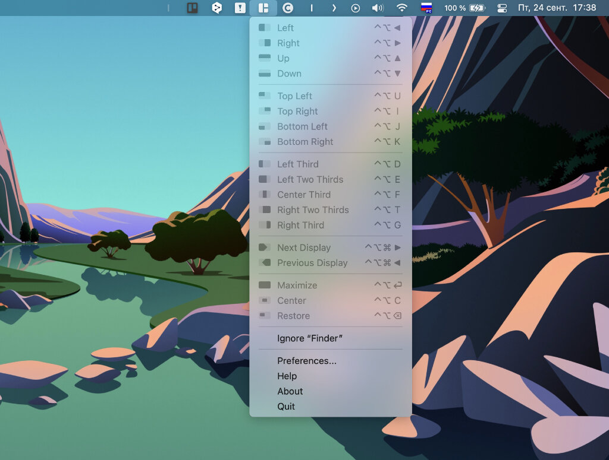The width and height of the screenshot is (609, 460).
Task: Toggle Ignore "Finder" option
Action: point(331,338)
